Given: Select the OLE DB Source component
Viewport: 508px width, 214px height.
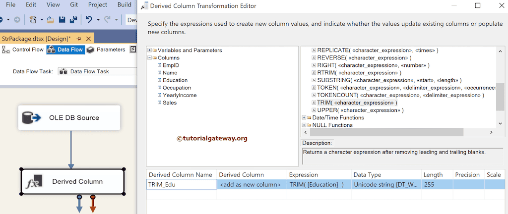Looking at the screenshot, I should (69, 118).
